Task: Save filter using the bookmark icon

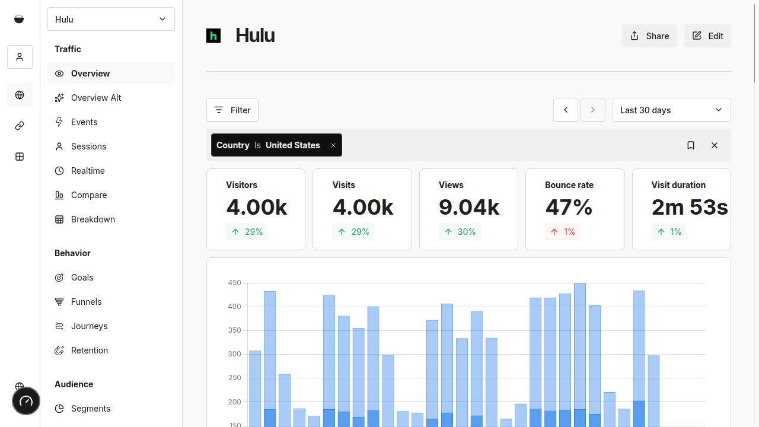Action: click(x=691, y=145)
